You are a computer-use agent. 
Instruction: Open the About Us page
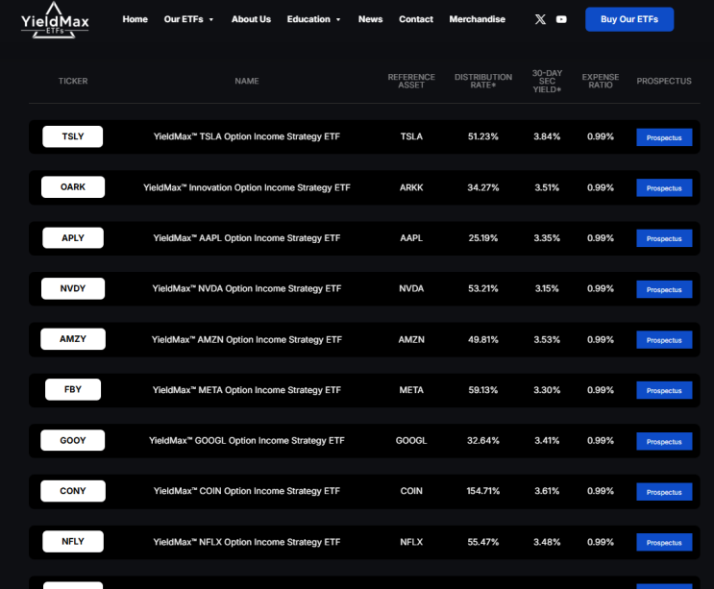coord(251,19)
